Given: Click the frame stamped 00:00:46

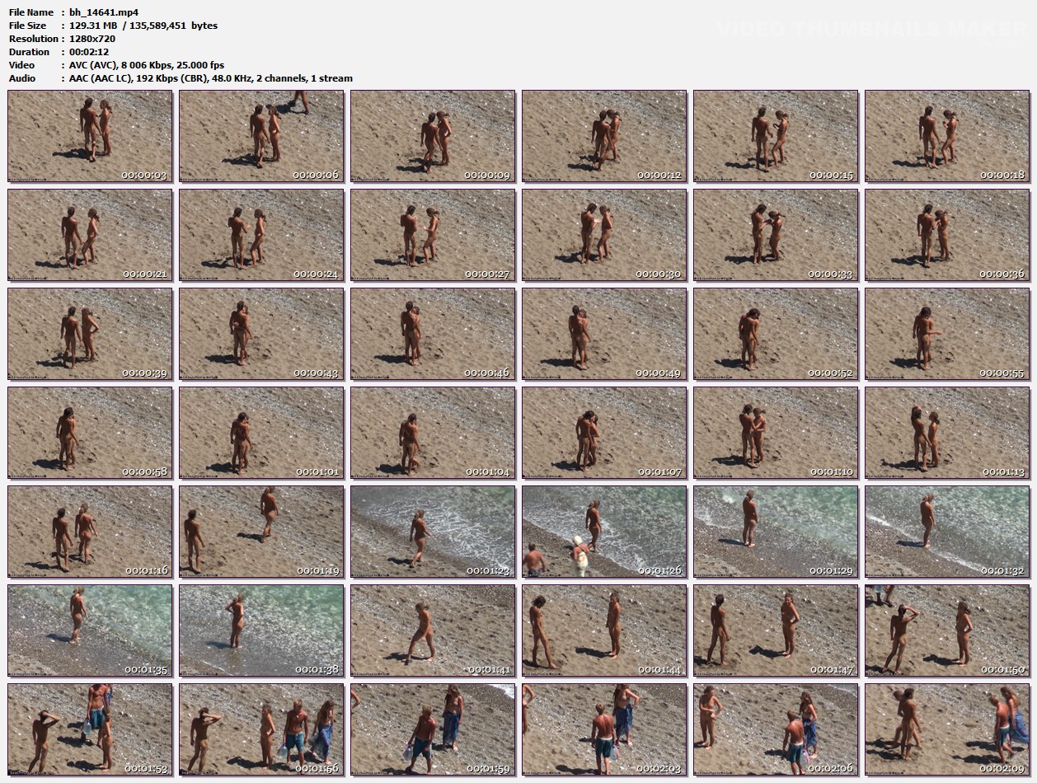Looking at the screenshot, I should pos(433,334).
